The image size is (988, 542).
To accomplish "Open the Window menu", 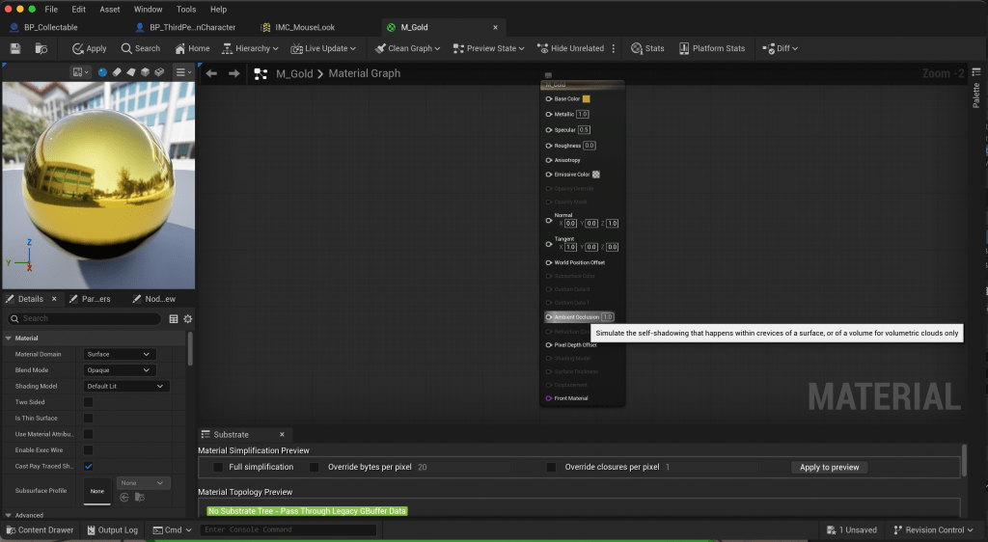I will tap(148, 9).
